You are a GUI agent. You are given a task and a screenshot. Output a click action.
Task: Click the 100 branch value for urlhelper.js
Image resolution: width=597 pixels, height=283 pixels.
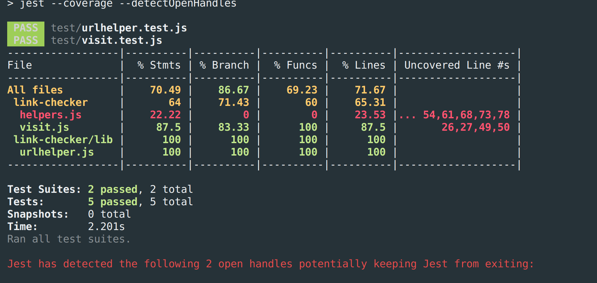tap(240, 152)
